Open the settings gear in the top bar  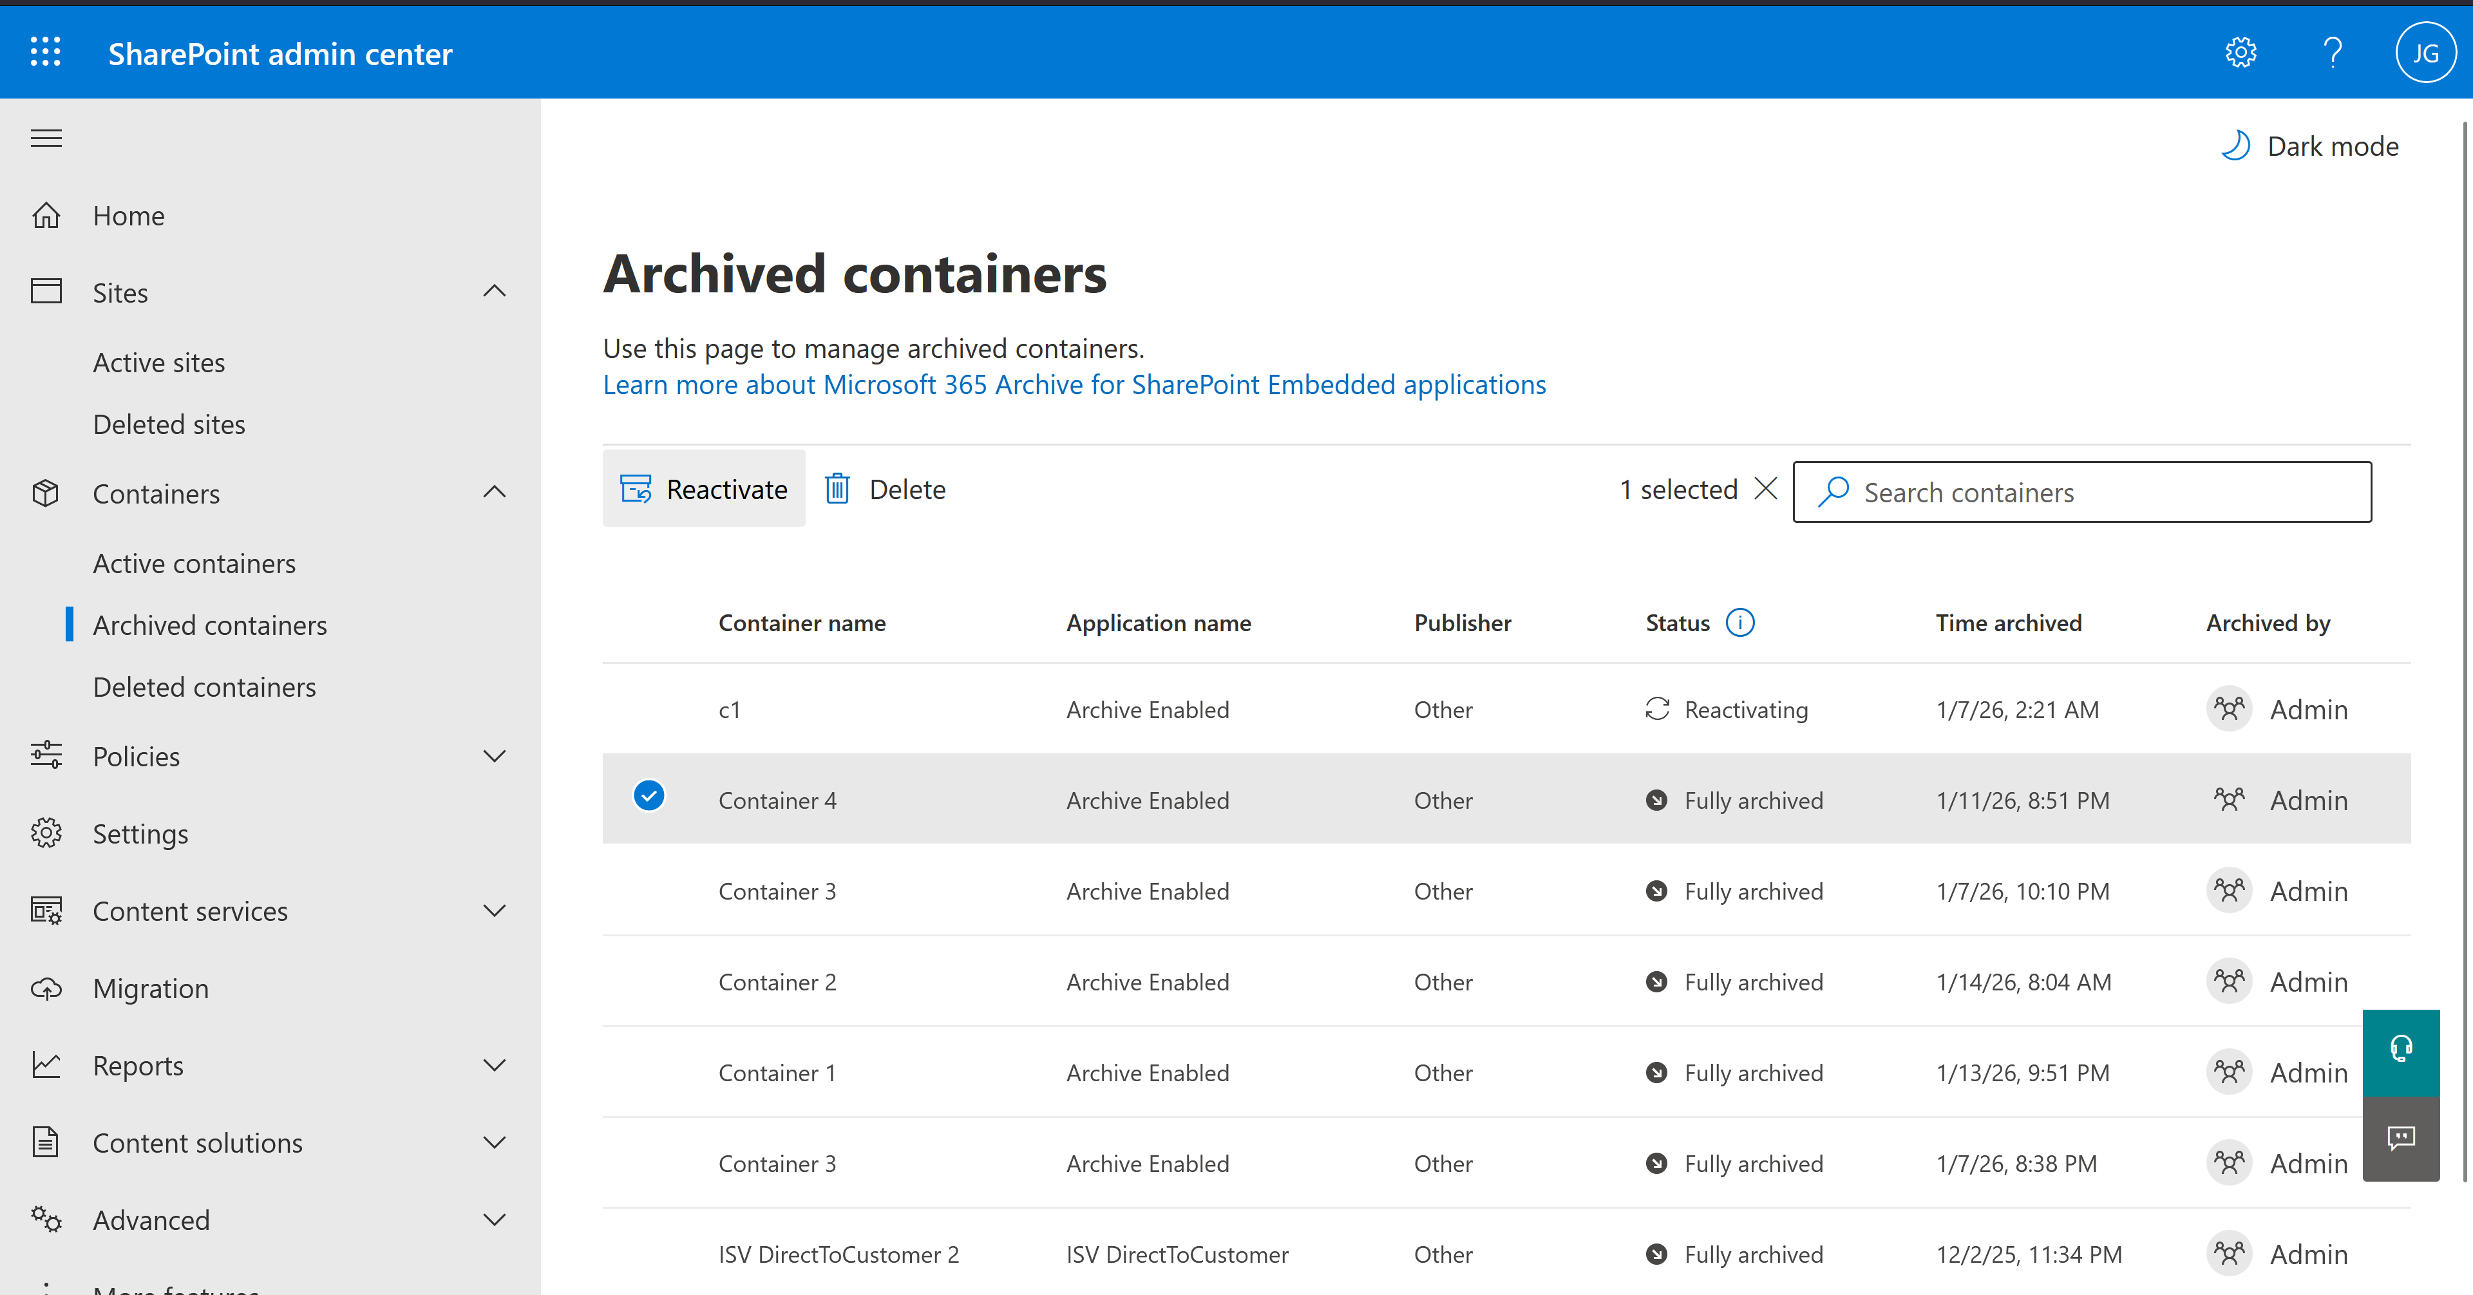pyautogui.click(x=2241, y=52)
